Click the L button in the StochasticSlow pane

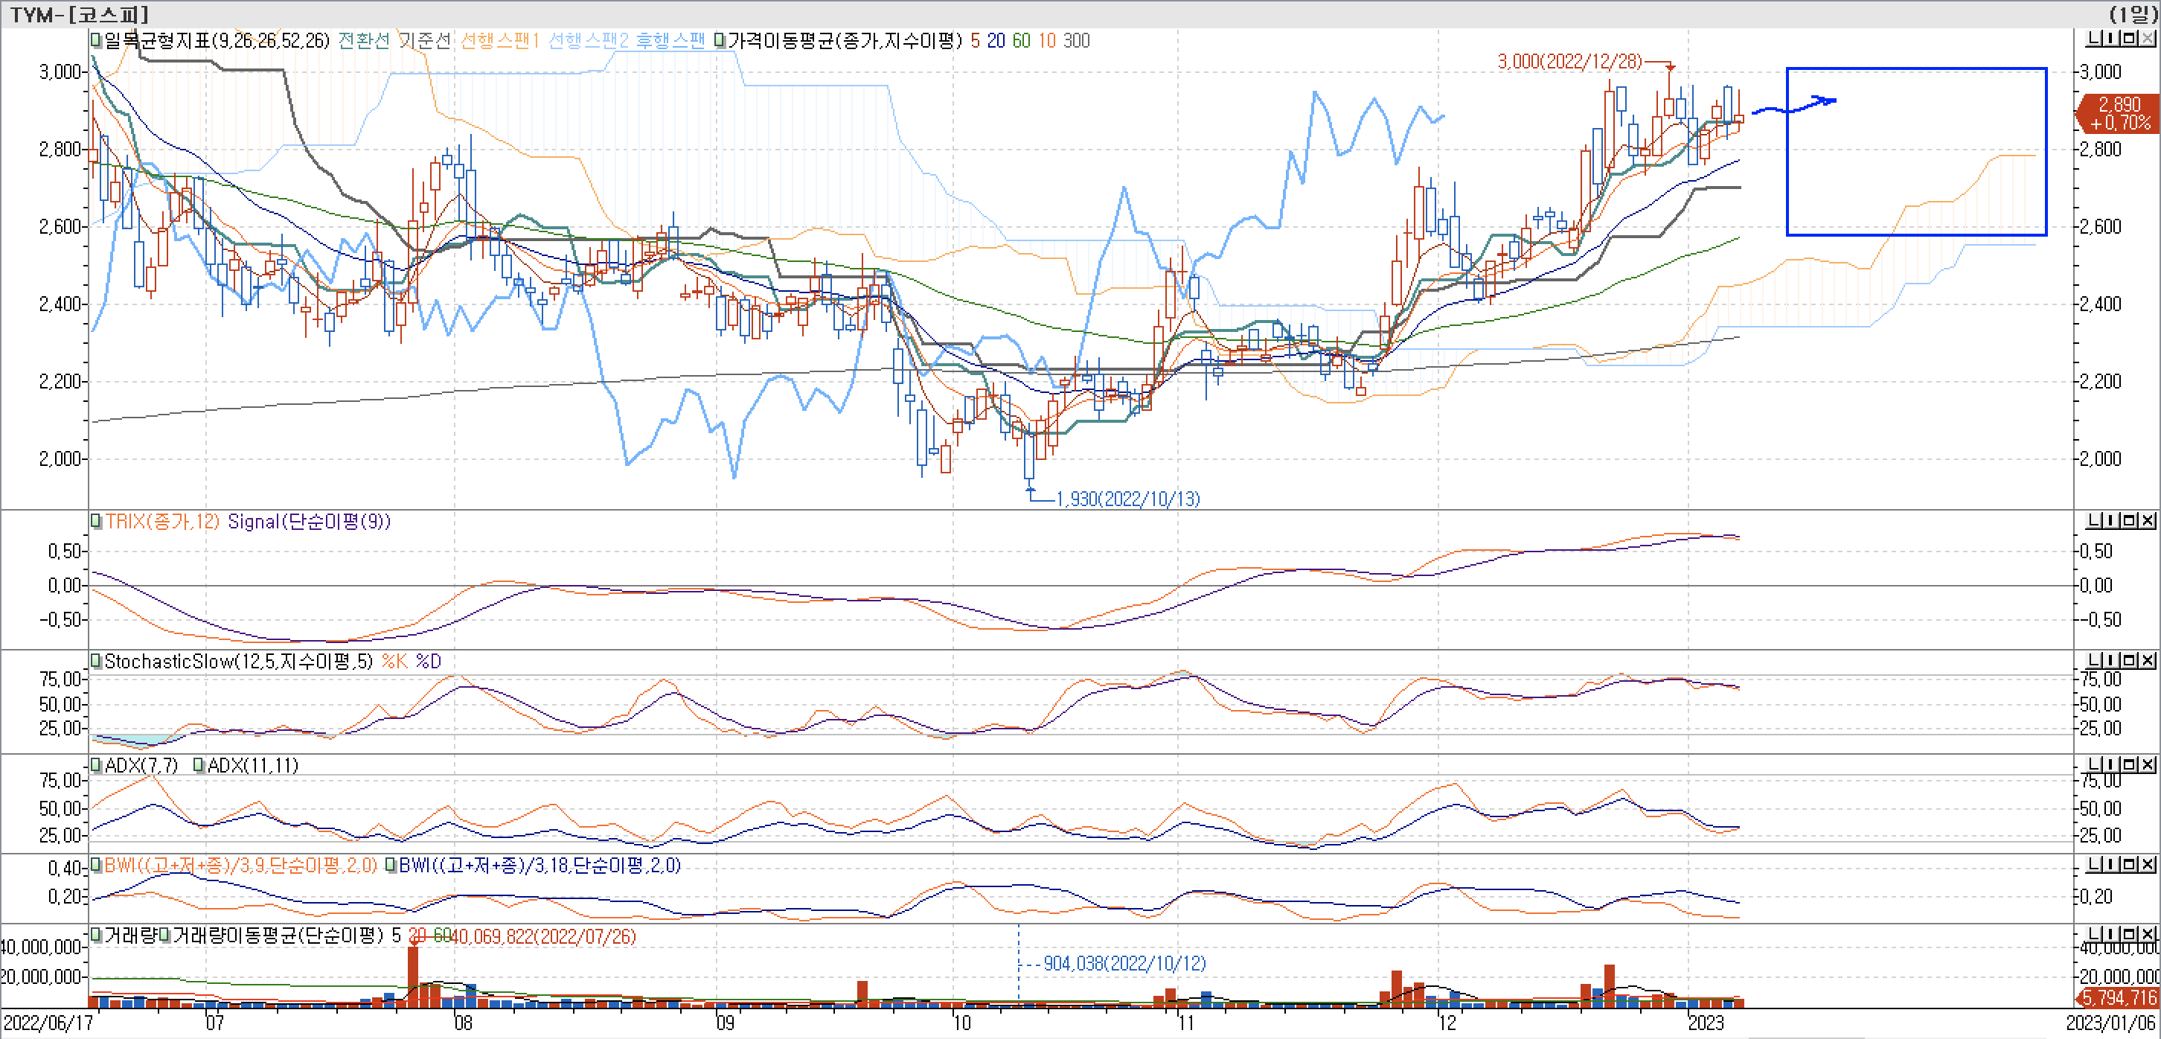[x=2093, y=662]
